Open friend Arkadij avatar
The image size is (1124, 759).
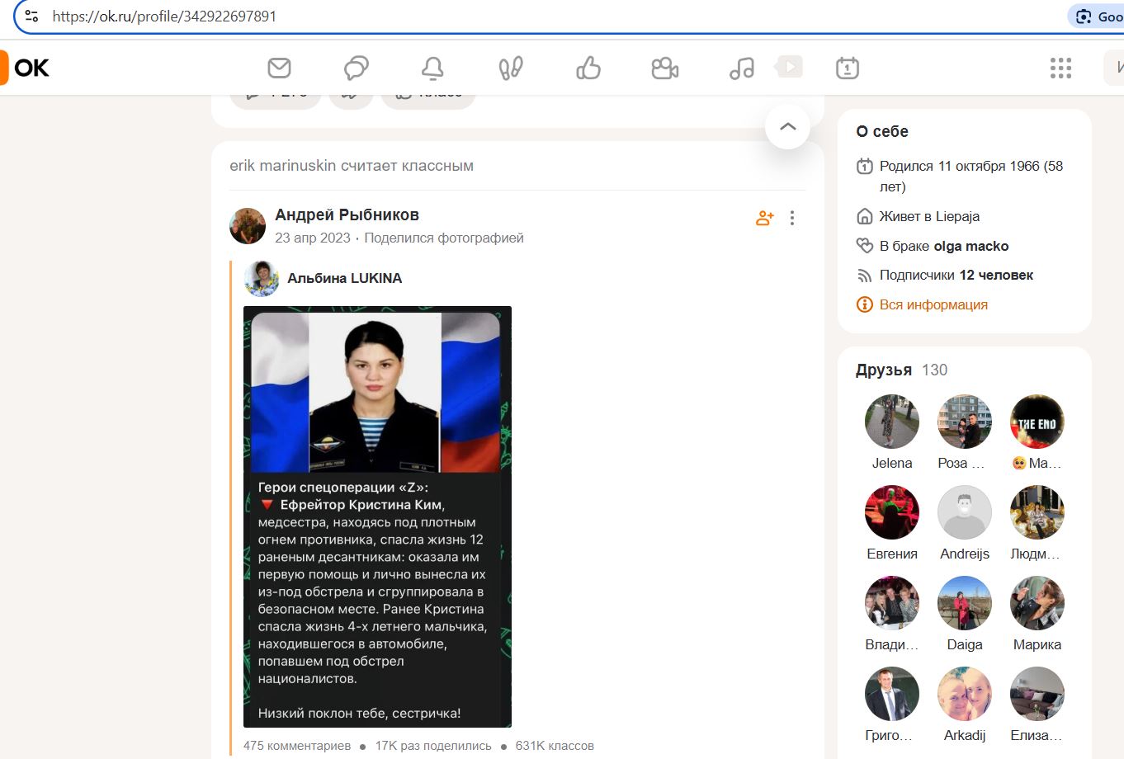click(x=965, y=694)
